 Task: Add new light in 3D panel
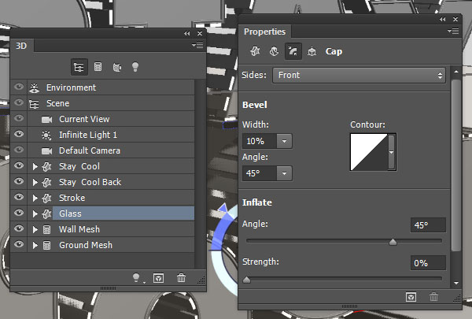pyautogui.click(x=136, y=277)
